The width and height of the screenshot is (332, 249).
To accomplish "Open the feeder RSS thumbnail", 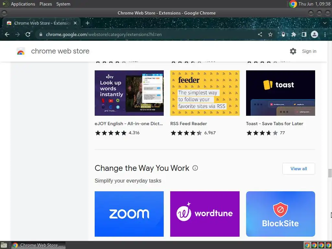I will [x=205, y=93].
